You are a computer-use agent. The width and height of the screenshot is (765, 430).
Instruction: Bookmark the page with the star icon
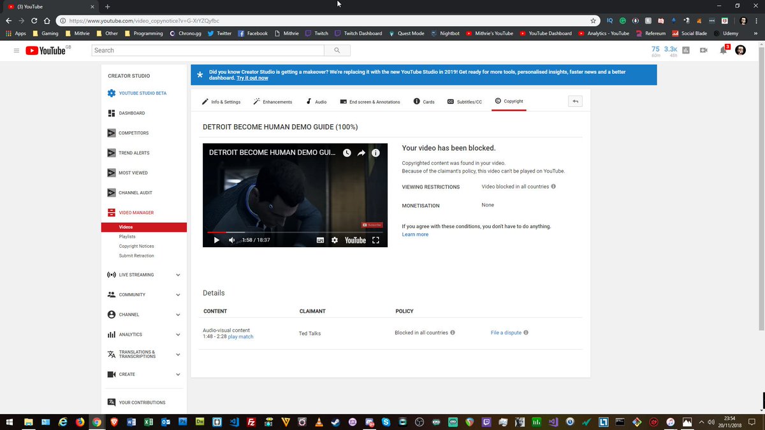(x=593, y=20)
